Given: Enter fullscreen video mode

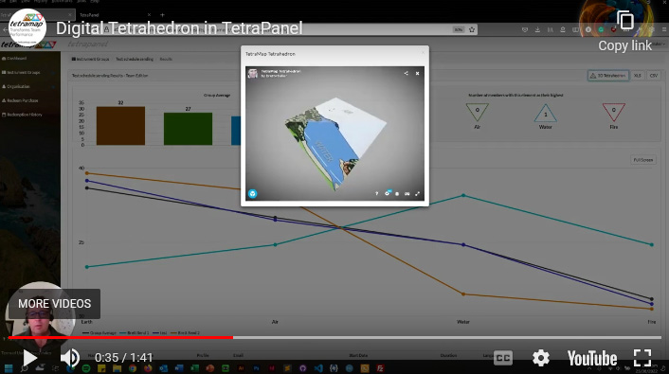Looking at the screenshot, I should point(642,358).
